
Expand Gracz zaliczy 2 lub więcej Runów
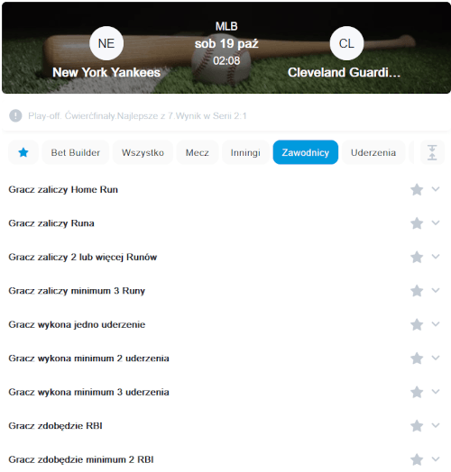pyautogui.click(x=436, y=257)
